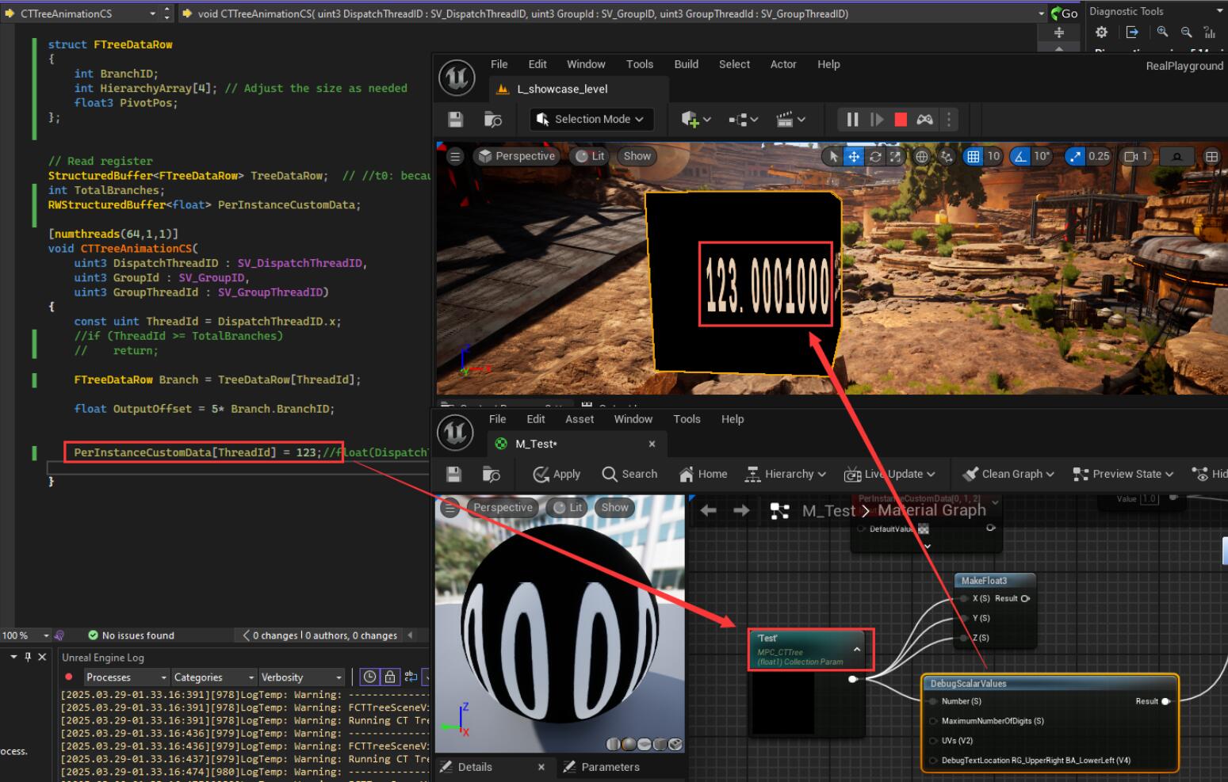Image resolution: width=1228 pixels, height=782 pixels.
Task: Click the Number (S) input pin
Action: 935,701
